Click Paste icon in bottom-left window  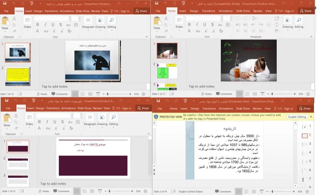[7, 118]
